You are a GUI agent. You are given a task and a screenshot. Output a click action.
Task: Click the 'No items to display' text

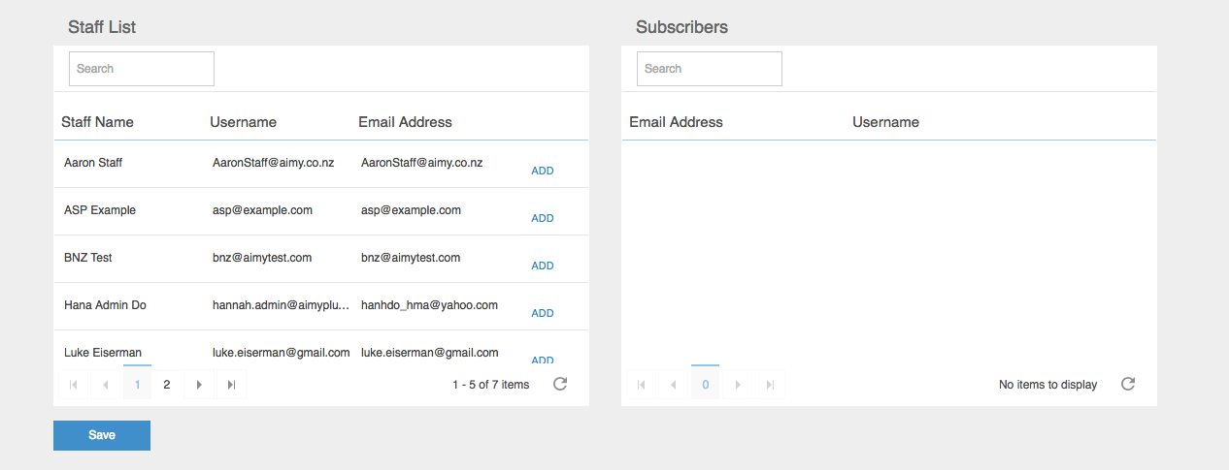(1048, 385)
